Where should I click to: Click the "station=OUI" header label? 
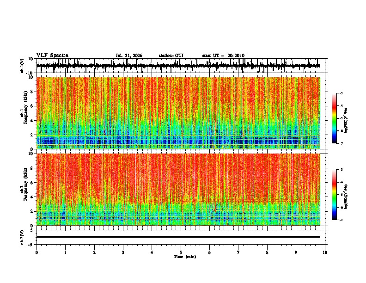point(171,55)
